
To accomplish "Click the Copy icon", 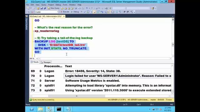I will click(x=79, y=8).
